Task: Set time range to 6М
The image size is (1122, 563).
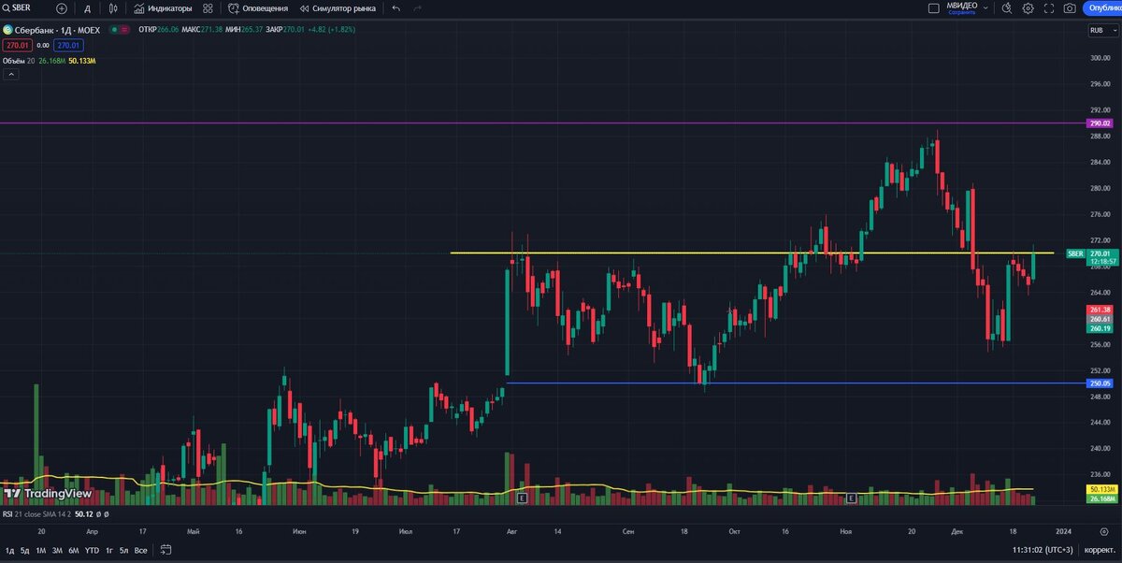Action: point(73,550)
